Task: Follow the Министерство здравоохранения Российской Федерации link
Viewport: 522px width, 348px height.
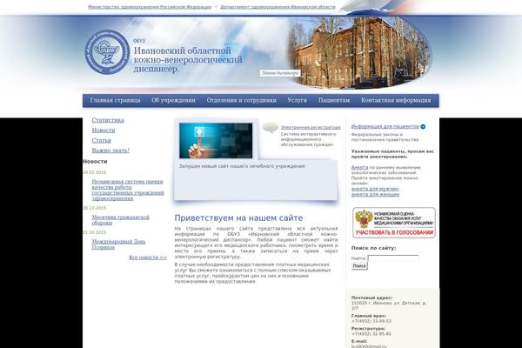Action: pos(150,7)
